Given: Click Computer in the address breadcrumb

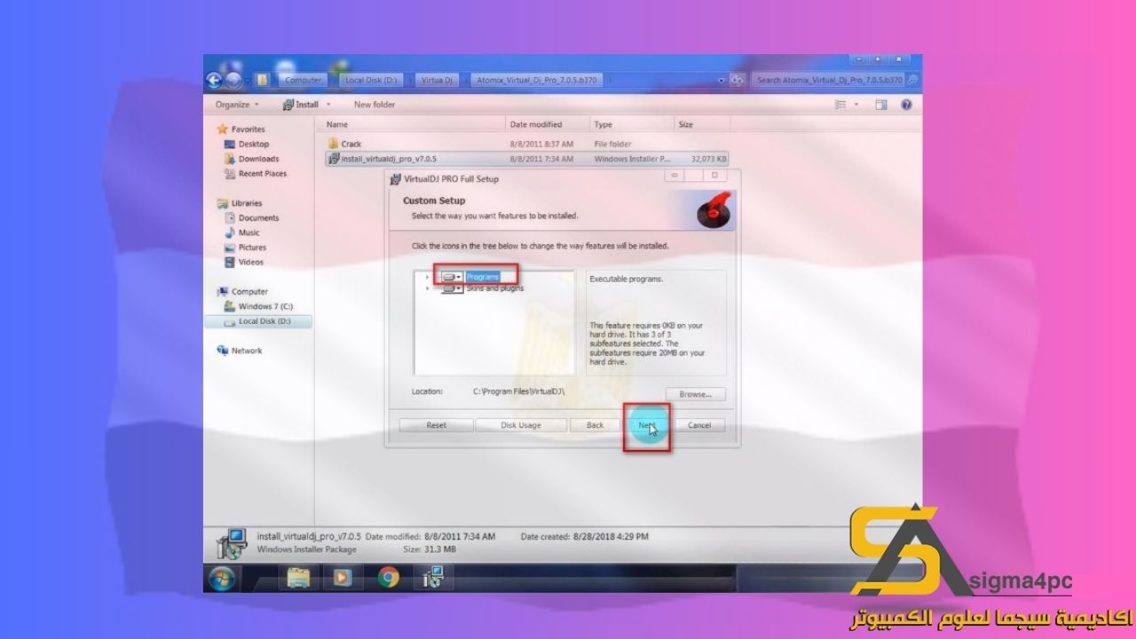Looking at the screenshot, I should click(303, 80).
